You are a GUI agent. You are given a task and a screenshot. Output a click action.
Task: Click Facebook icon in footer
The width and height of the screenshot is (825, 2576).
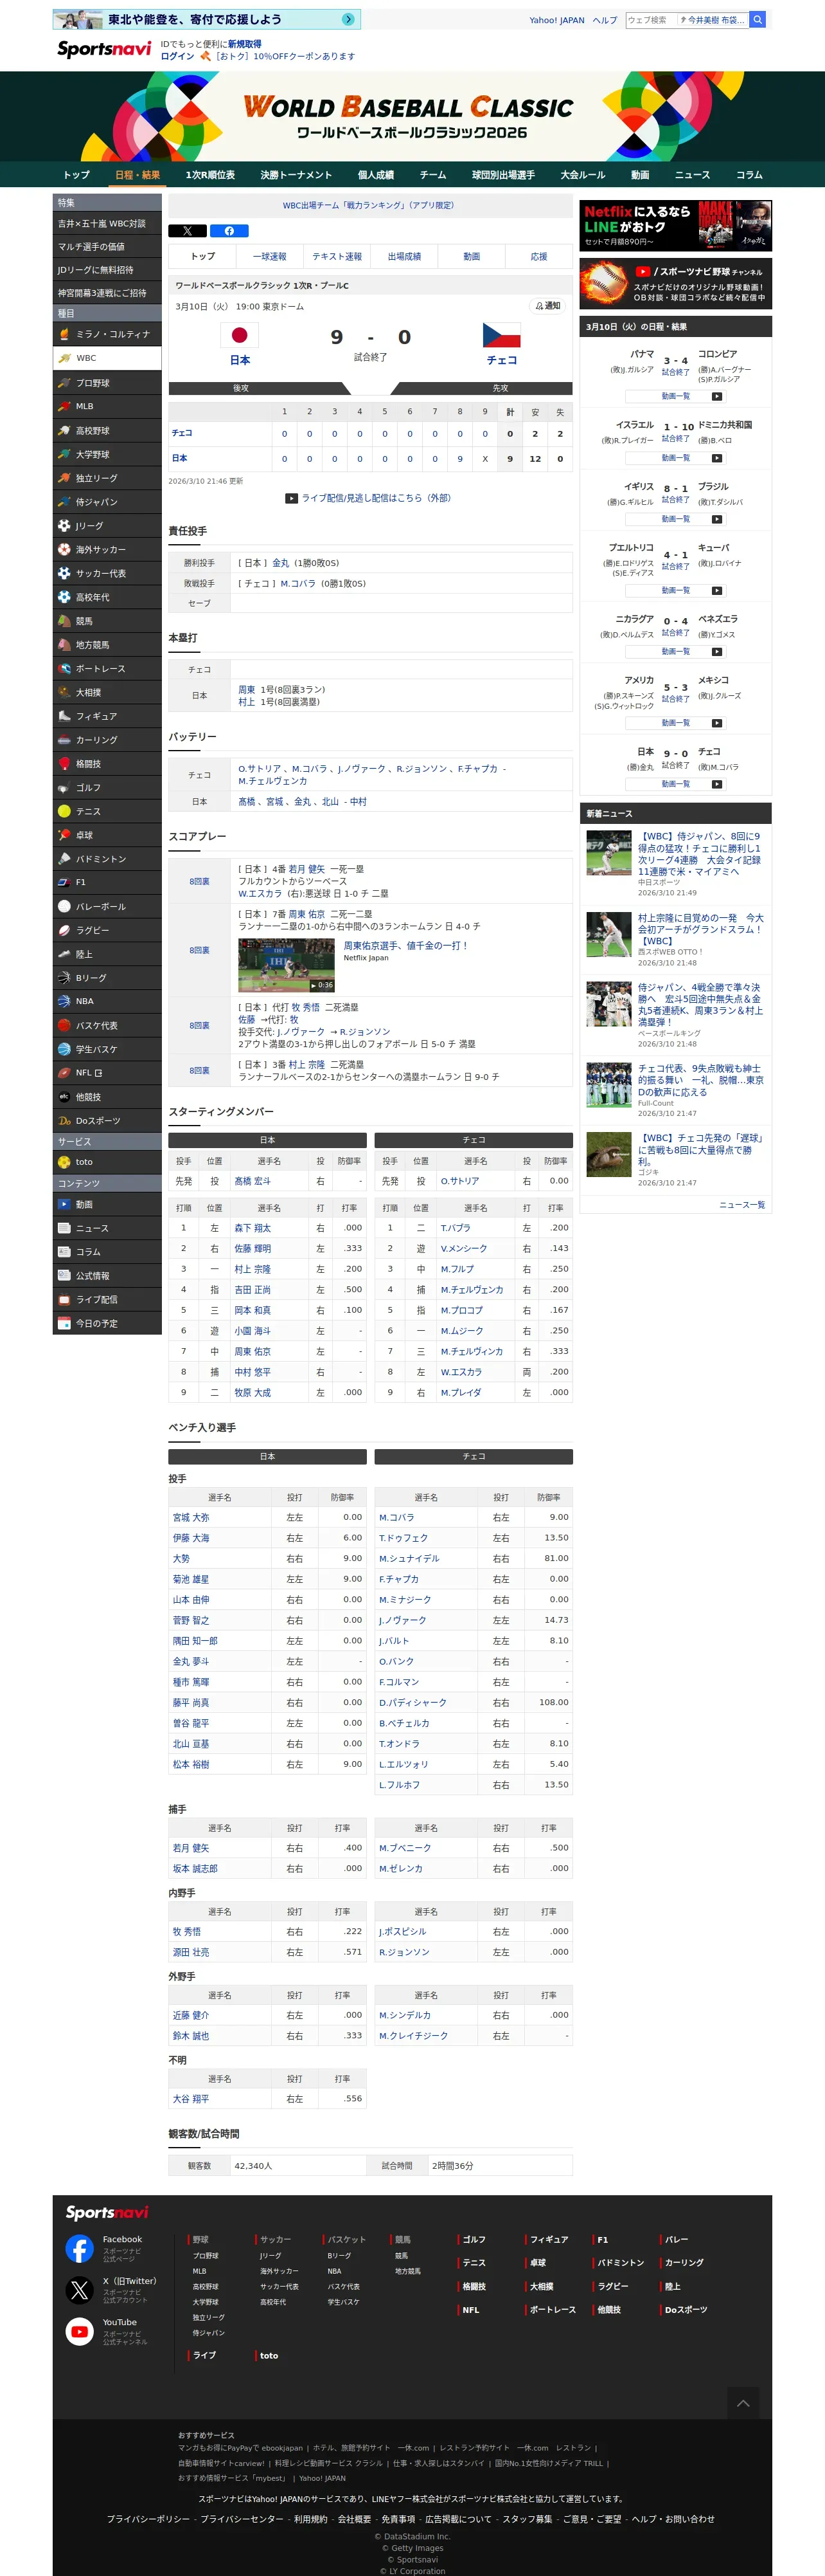(80, 2249)
